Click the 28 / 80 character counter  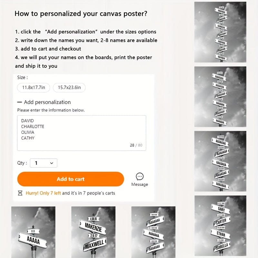tap(136, 145)
